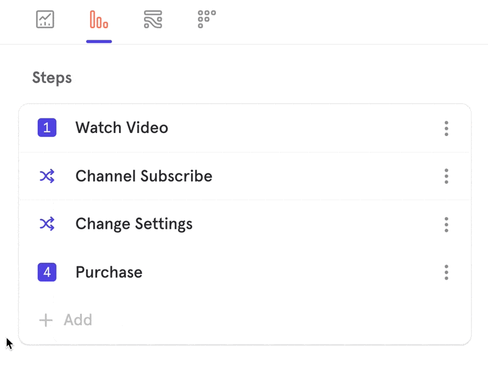Toggle any-order shuffle icon on Channel Subscribe
Viewport: 488px width, 368px height.
point(47,176)
